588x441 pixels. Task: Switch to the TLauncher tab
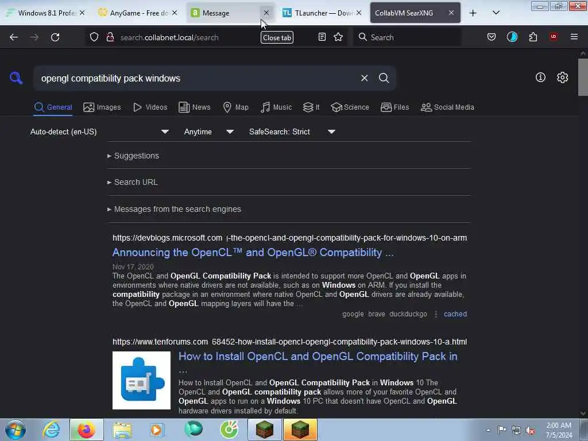[322, 13]
